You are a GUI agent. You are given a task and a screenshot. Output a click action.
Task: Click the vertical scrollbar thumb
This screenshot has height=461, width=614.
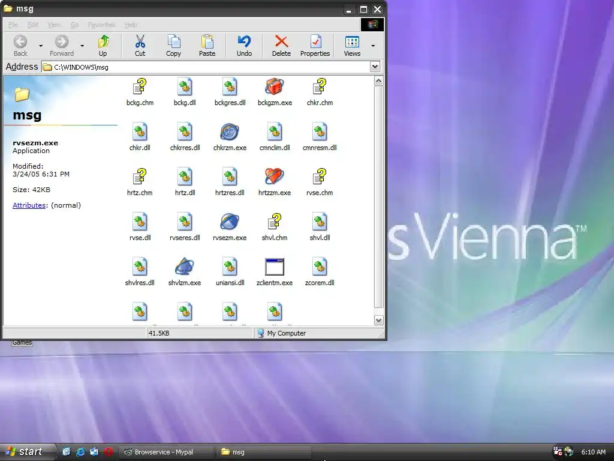click(379, 197)
